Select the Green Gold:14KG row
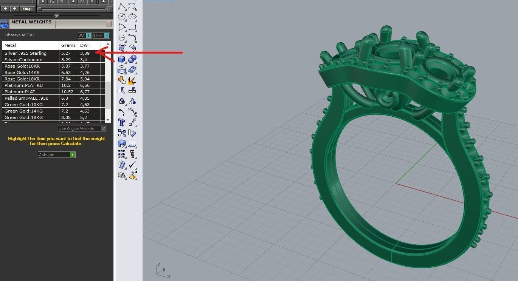The image size is (518, 281). point(53,111)
